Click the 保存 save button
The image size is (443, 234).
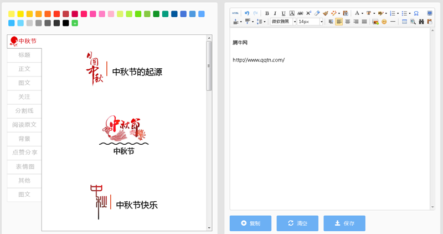(x=344, y=223)
